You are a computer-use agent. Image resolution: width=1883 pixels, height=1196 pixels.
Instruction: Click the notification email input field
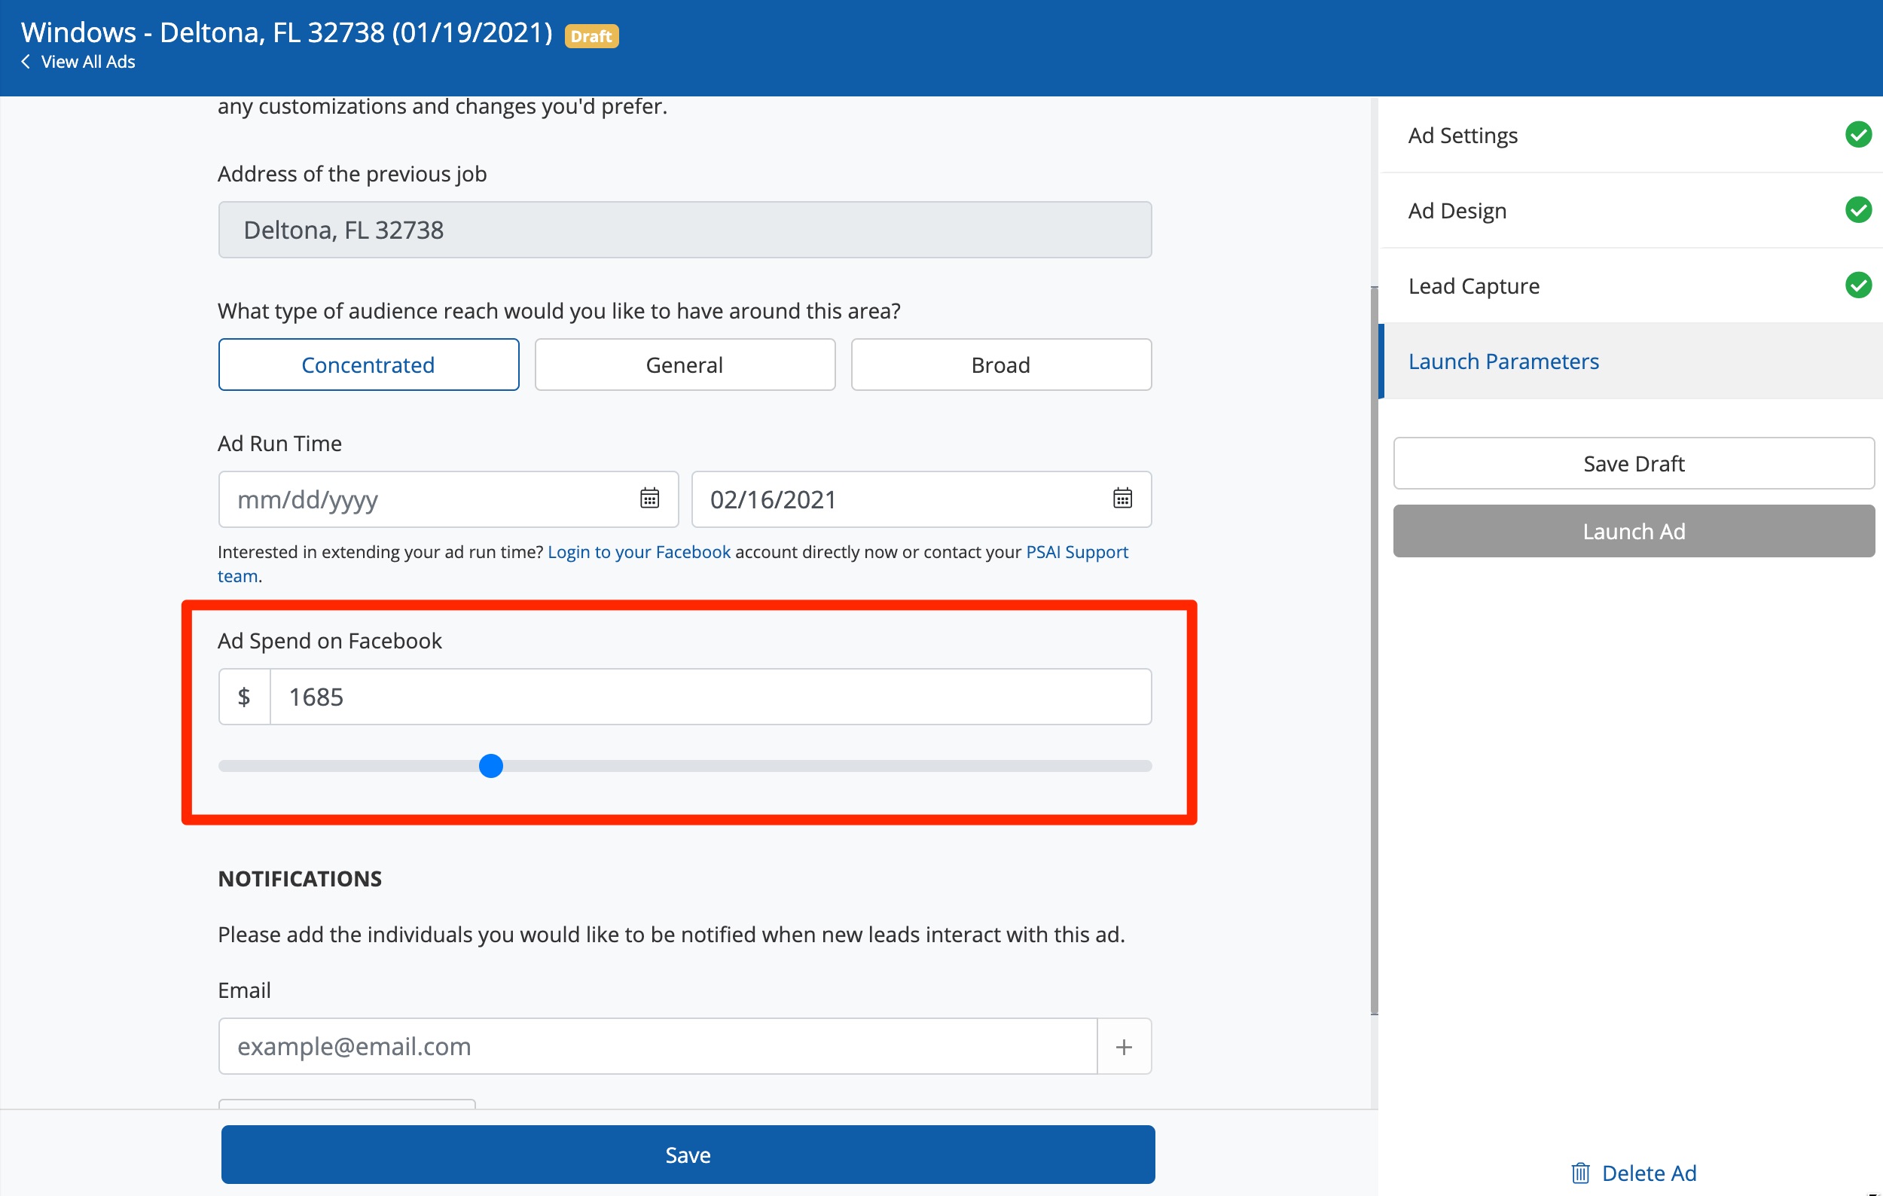pos(657,1047)
